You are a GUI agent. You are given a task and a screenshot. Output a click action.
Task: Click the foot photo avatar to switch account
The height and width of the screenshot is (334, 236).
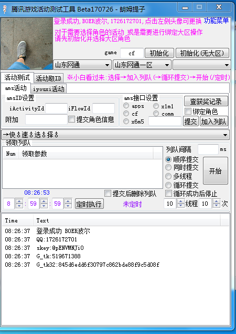click(27, 44)
